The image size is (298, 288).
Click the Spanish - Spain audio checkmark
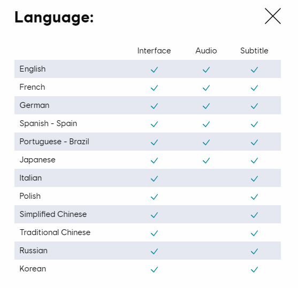(206, 124)
